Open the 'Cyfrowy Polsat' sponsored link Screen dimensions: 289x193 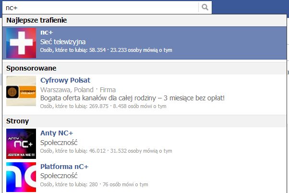(65, 80)
